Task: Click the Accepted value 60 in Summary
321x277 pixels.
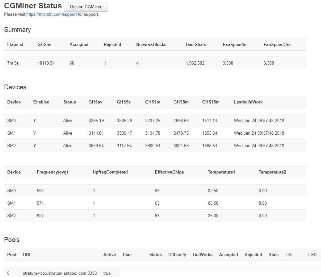Action: point(72,63)
